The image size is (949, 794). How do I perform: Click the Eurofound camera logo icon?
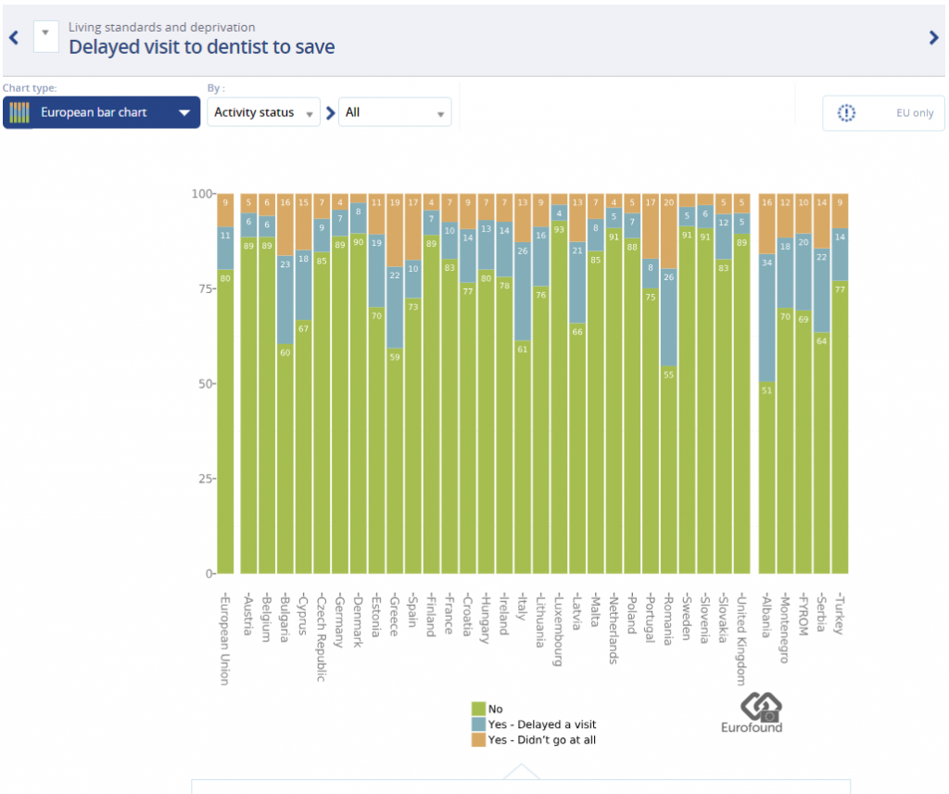pyautogui.click(x=752, y=706)
